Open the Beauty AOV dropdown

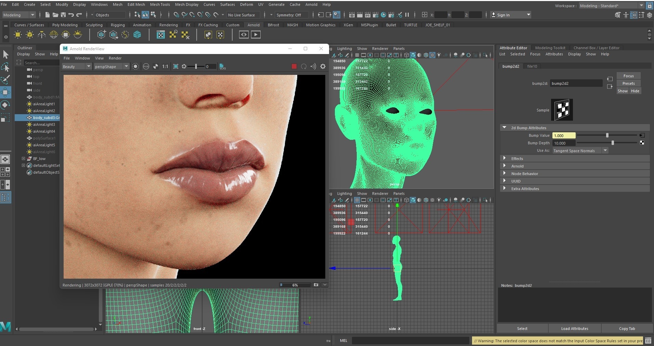[77, 66]
